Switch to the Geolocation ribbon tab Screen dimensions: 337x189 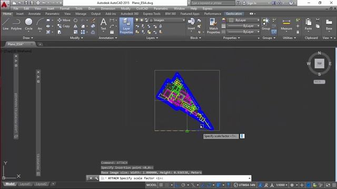tap(234, 14)
